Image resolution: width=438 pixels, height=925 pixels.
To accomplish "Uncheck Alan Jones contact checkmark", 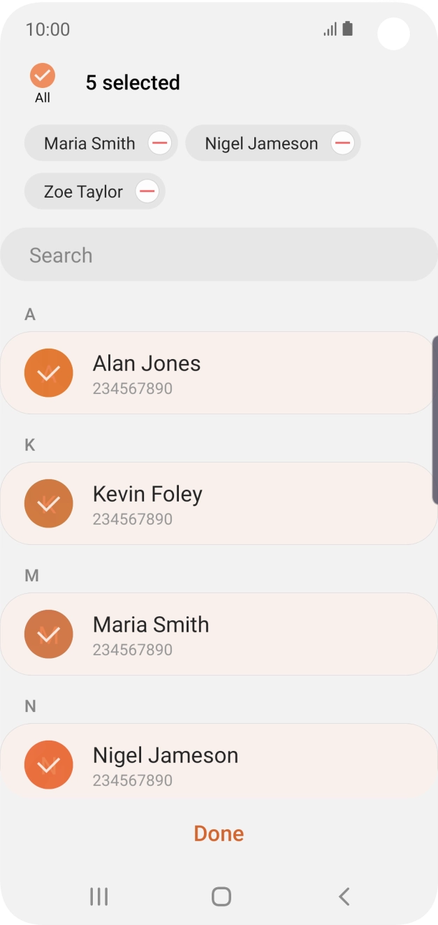I will tap(48, 373).
